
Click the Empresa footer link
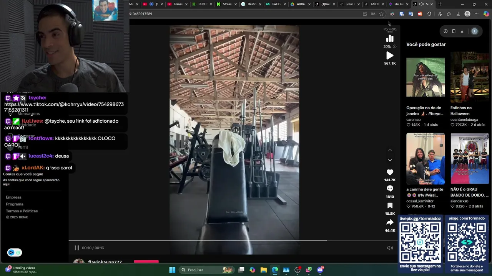tap(13, 197)
